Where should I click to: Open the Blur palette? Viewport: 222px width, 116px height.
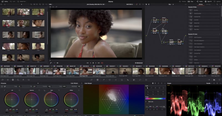pos(128,80)
